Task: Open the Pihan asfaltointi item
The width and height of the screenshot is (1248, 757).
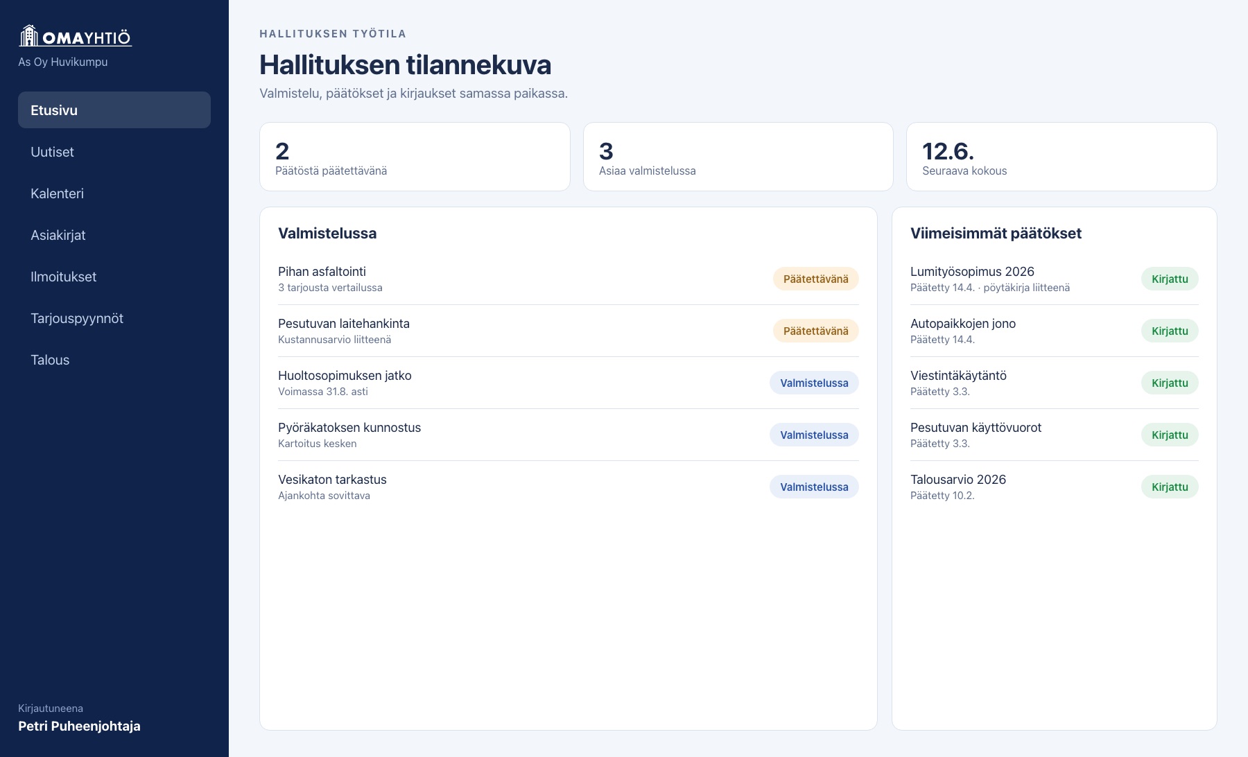Action: (569, 279)
